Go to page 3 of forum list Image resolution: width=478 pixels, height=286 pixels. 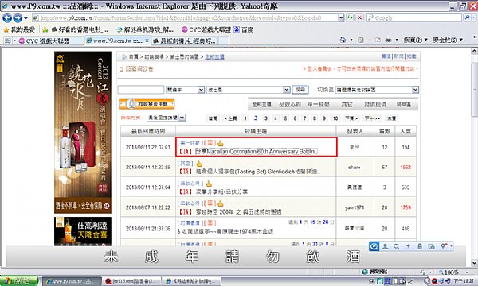[266, 118]
